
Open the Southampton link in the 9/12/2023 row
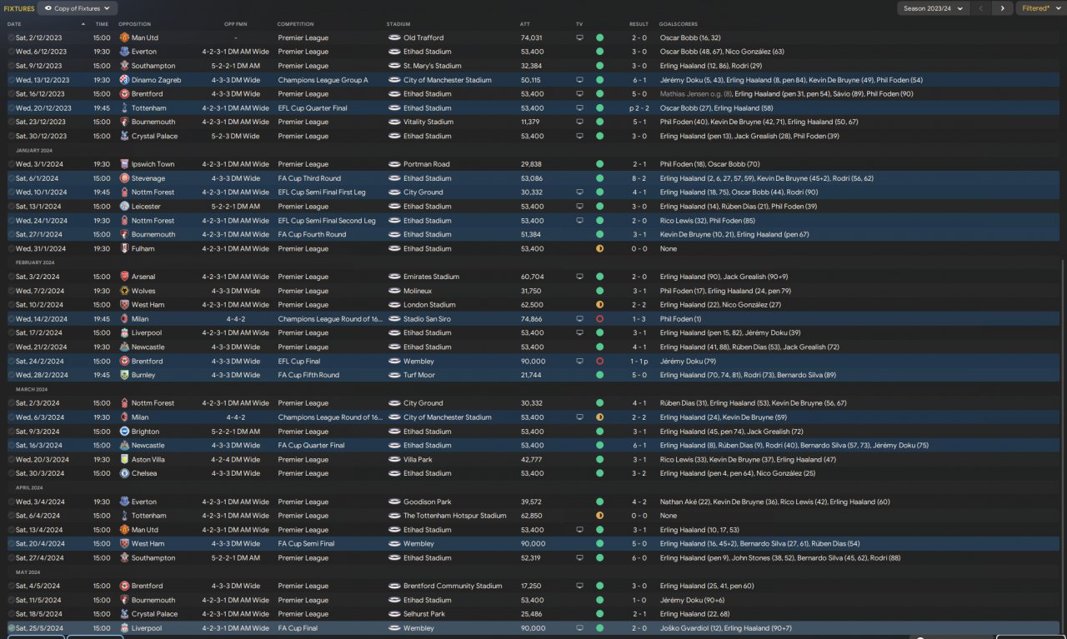click(x=153, y=66)
